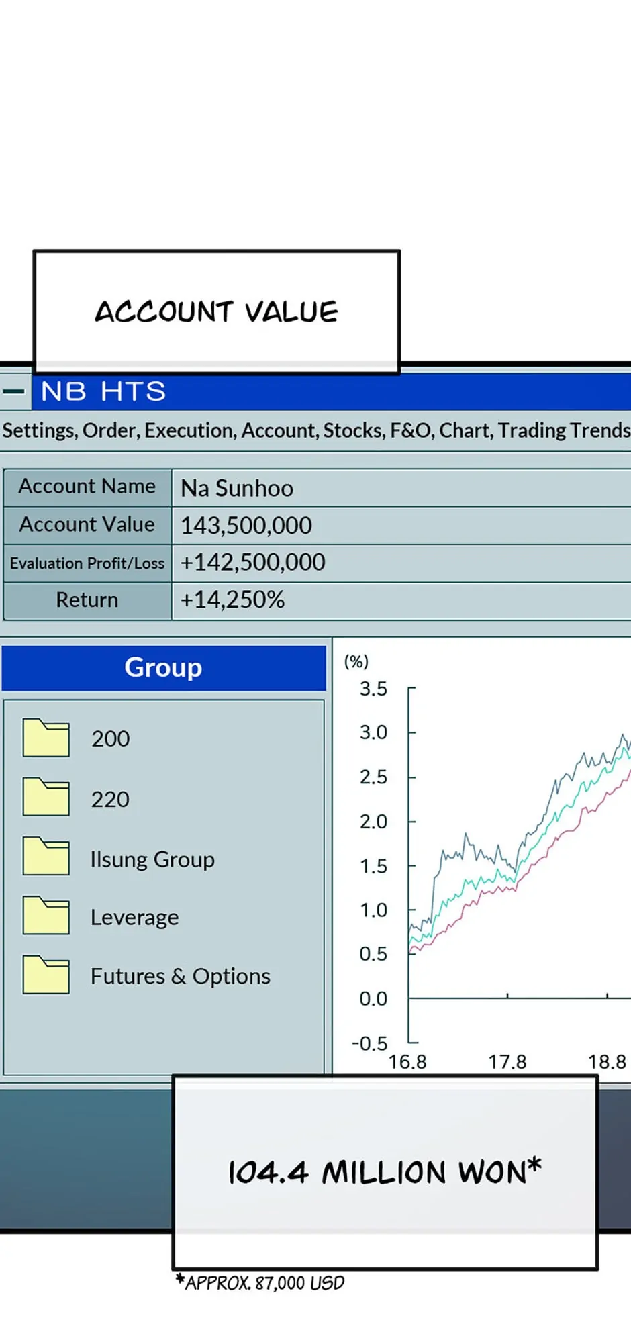Select the Futures & Options group label
Viewport: 631px width, 1342px height.
point(180,976)
